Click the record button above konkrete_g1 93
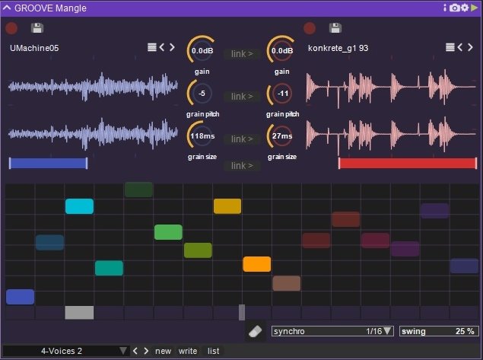The height and width of the screenshot is (360, 483). click(x=310, y=28)
